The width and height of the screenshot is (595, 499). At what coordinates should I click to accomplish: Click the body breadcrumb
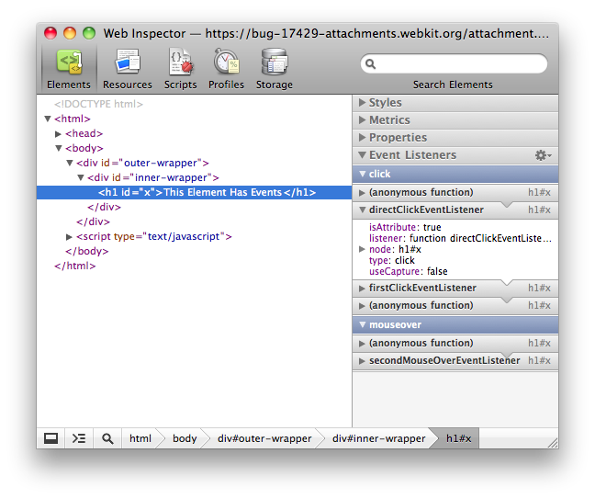(x=185, y=438)
